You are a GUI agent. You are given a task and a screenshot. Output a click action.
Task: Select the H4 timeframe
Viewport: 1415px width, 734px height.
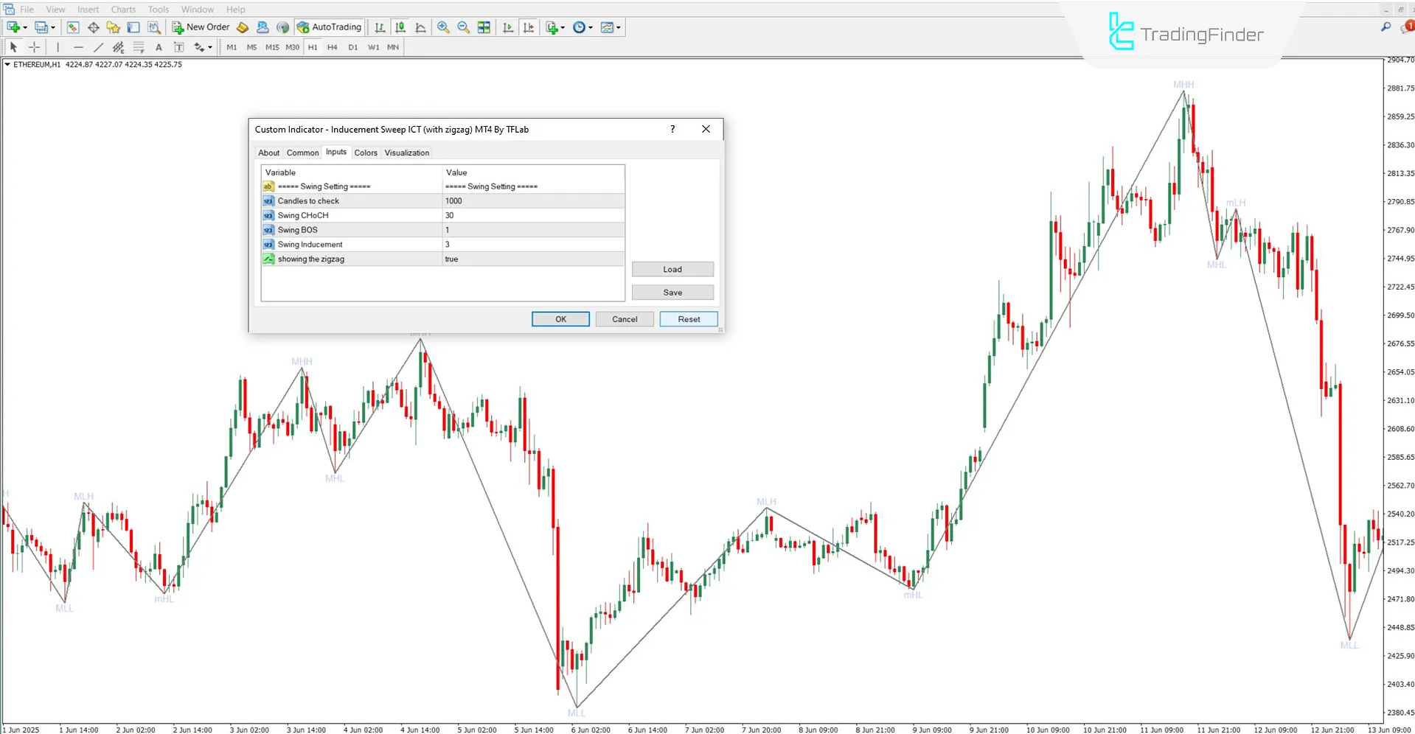pos(332,46)
